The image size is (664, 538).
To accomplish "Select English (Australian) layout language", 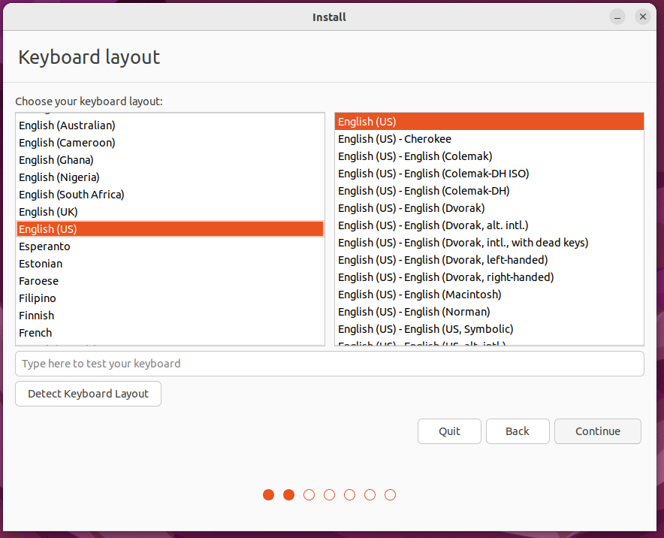I will [x=67, y=125].
